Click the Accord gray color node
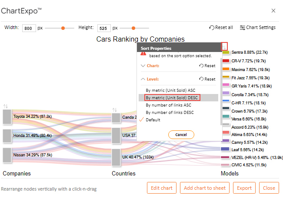 pos(226,124)
